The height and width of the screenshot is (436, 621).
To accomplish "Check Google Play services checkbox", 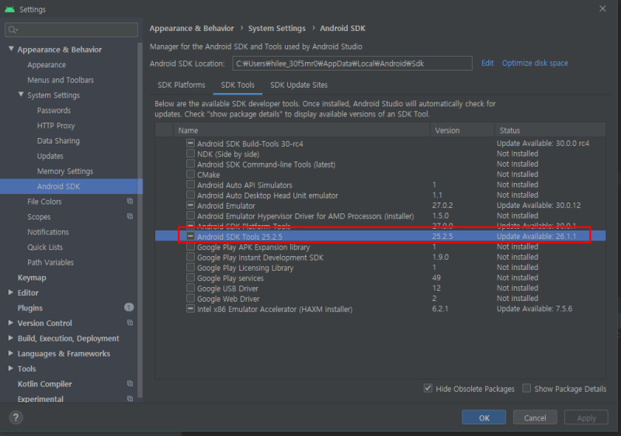I will point(190,278).
